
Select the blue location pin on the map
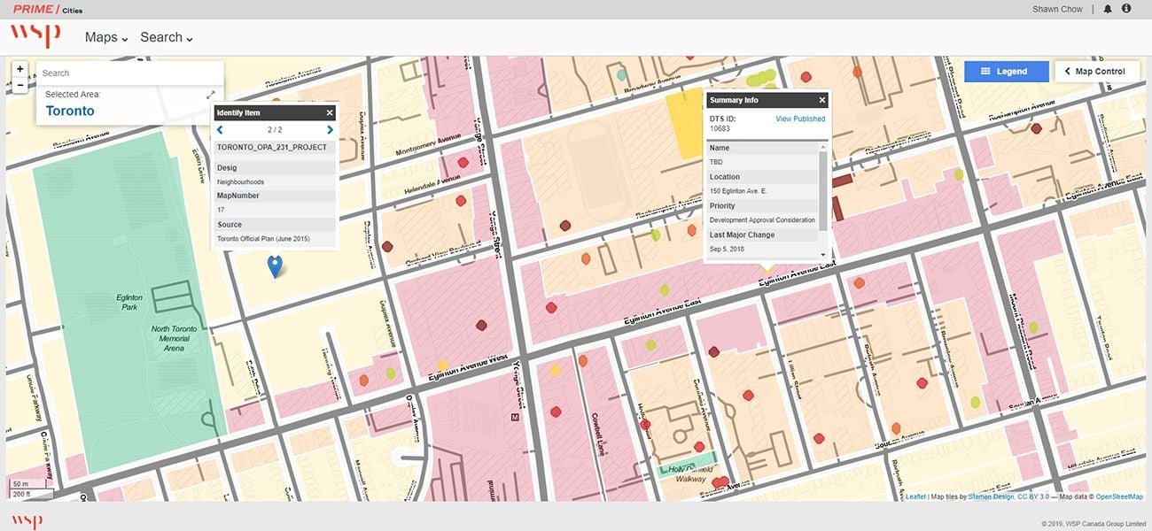click(275, 265)
